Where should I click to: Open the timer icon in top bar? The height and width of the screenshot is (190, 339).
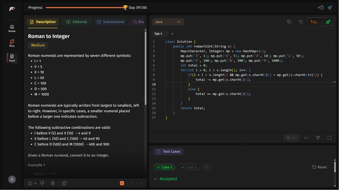coord(321,8)
